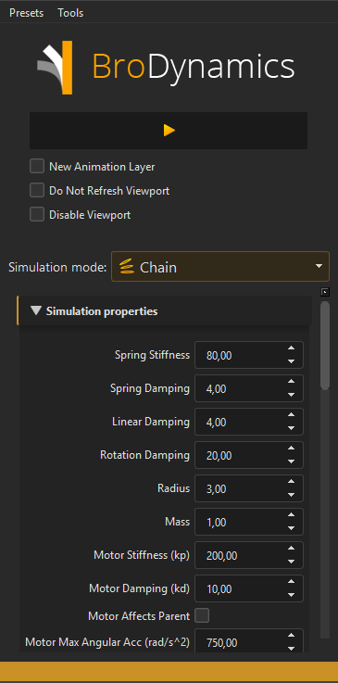
Task: Decrease Linear Damping with down arrow
Action: point(292,428)
